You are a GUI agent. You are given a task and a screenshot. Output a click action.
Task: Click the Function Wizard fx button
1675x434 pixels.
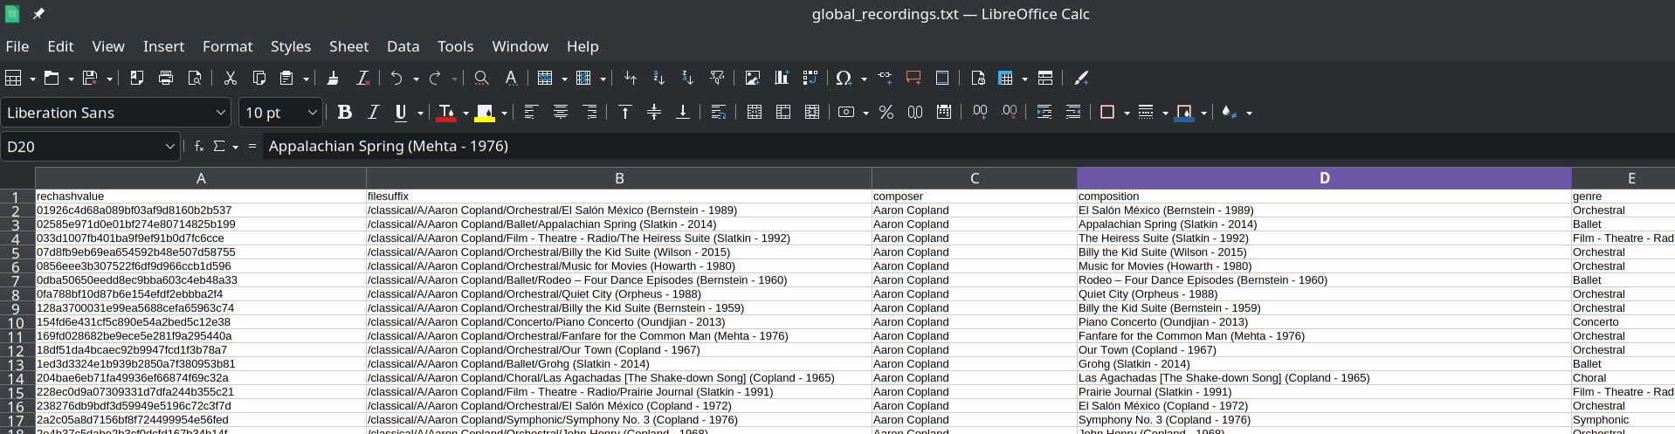point(199,147)
